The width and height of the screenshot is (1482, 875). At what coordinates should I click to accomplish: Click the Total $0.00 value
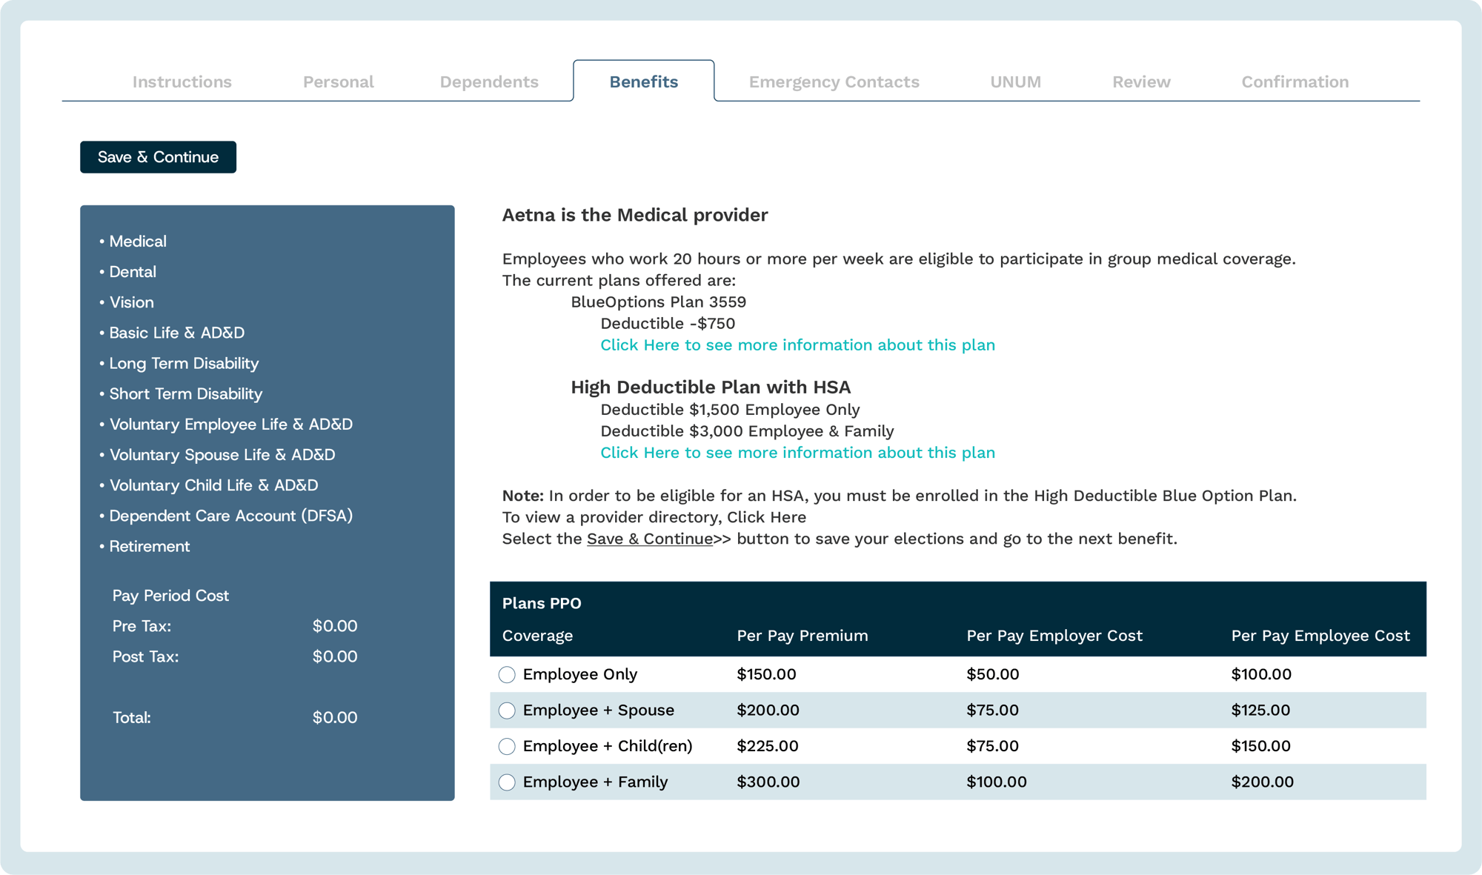pyautogui.click(x=335, y=717)
